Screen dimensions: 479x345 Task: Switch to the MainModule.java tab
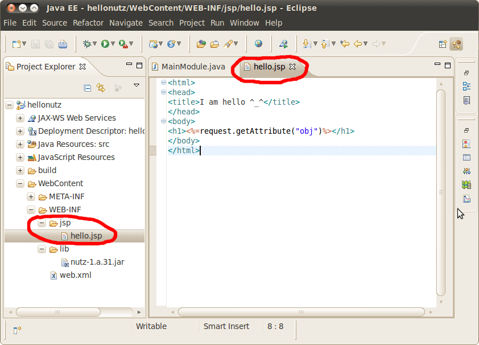point(193,67)
